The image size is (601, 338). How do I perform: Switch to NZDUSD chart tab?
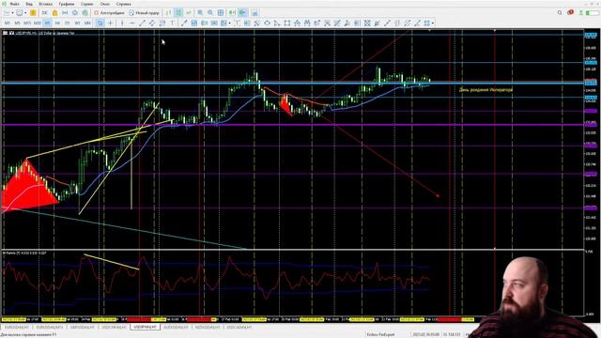pyautogui.click(x=208, y=328)
